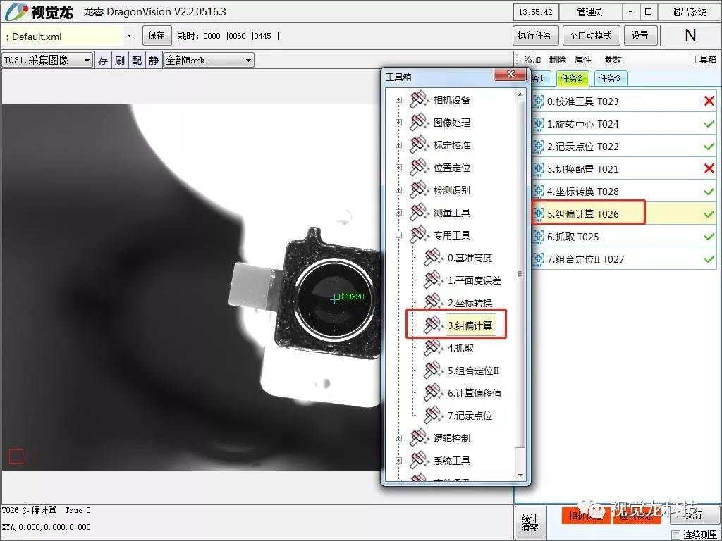The image size is (722, 541).
Task: Click the 静 toolbar icon button
Action: pyautogui.click(x=154, y=61)
